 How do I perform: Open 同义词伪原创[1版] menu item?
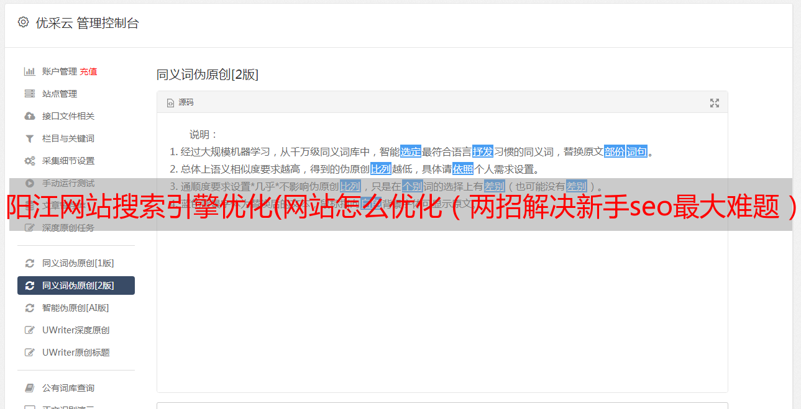76,263
